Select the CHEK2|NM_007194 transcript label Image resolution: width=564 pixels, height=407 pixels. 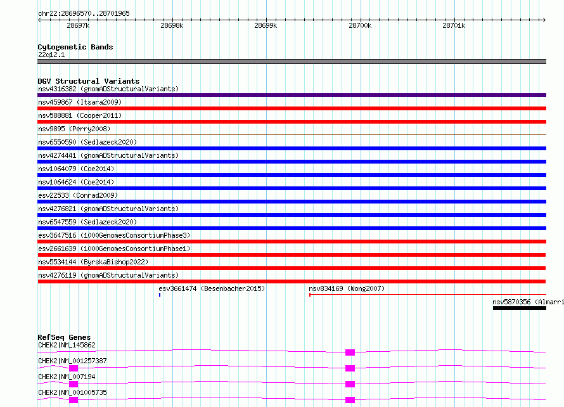(x=67, y=377)
